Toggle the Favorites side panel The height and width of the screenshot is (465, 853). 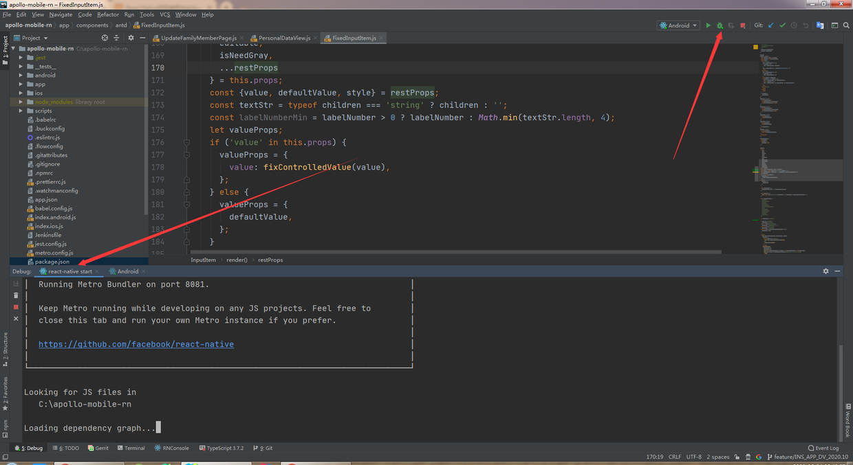coord(5,394)
